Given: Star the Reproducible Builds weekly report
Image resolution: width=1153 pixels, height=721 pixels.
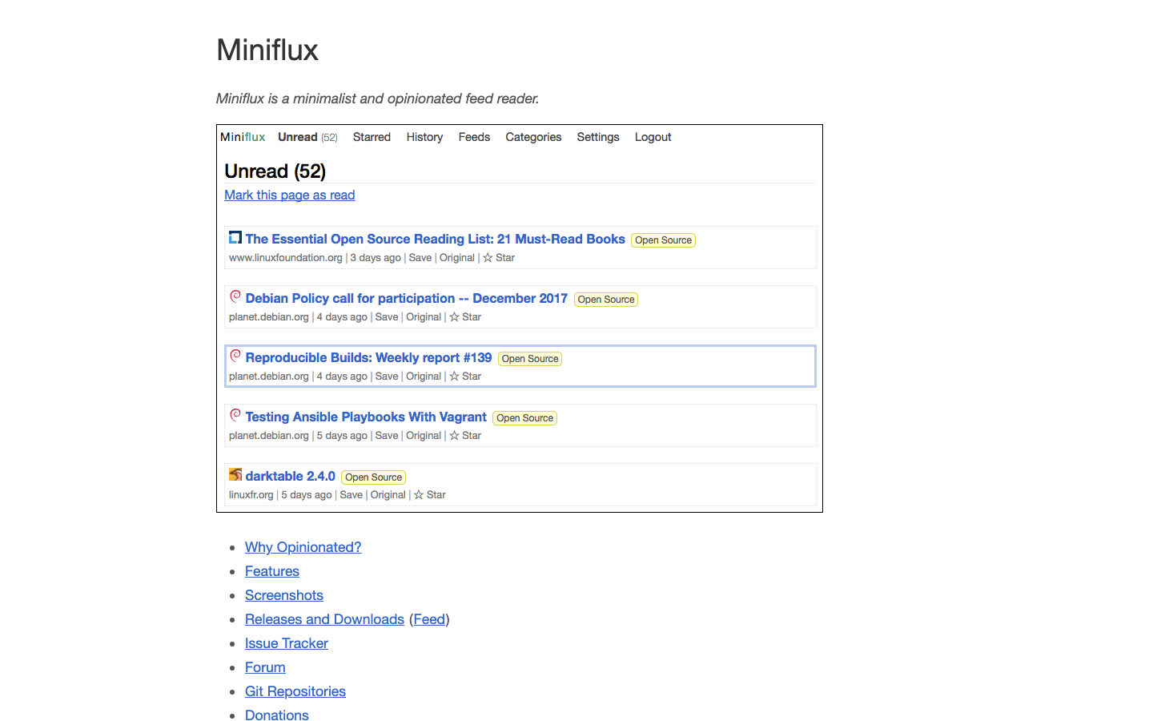Looking at the screenshot, I should tap(464, 376).
